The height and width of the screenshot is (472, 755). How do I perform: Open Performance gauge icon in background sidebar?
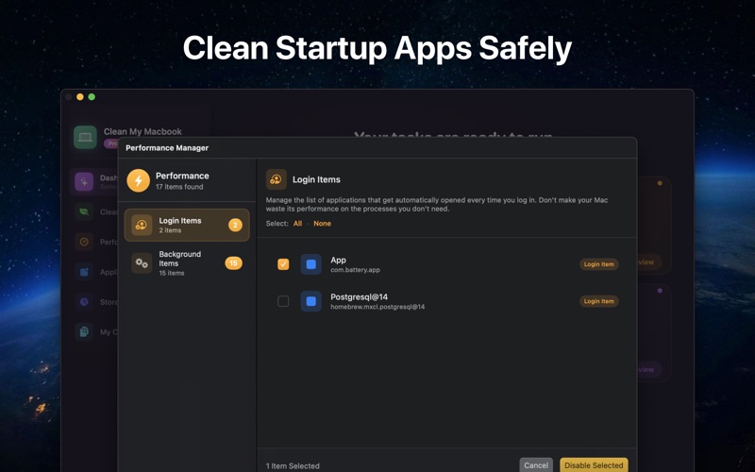(x=84, y=242)
